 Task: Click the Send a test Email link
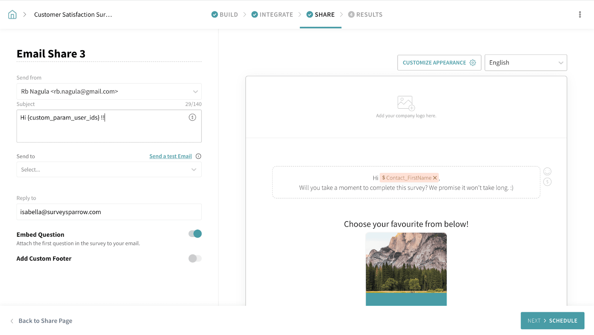170,156
